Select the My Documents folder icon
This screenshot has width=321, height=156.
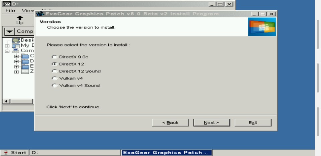pos(16,45)
